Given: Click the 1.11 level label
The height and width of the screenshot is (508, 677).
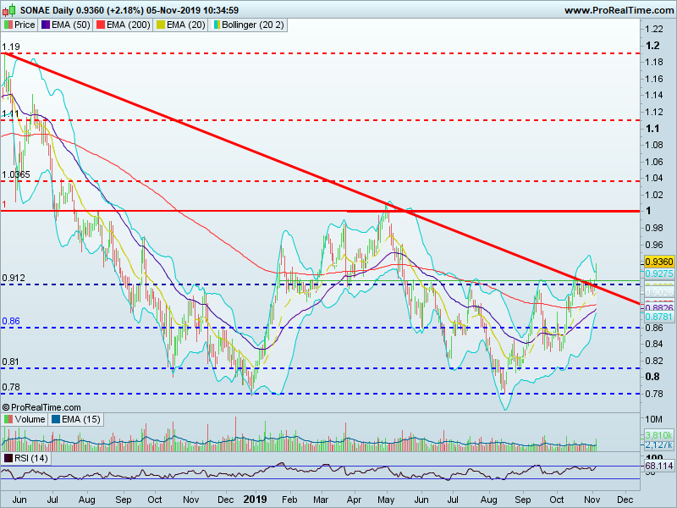Looking at the screenshot, I should point(10,113).
